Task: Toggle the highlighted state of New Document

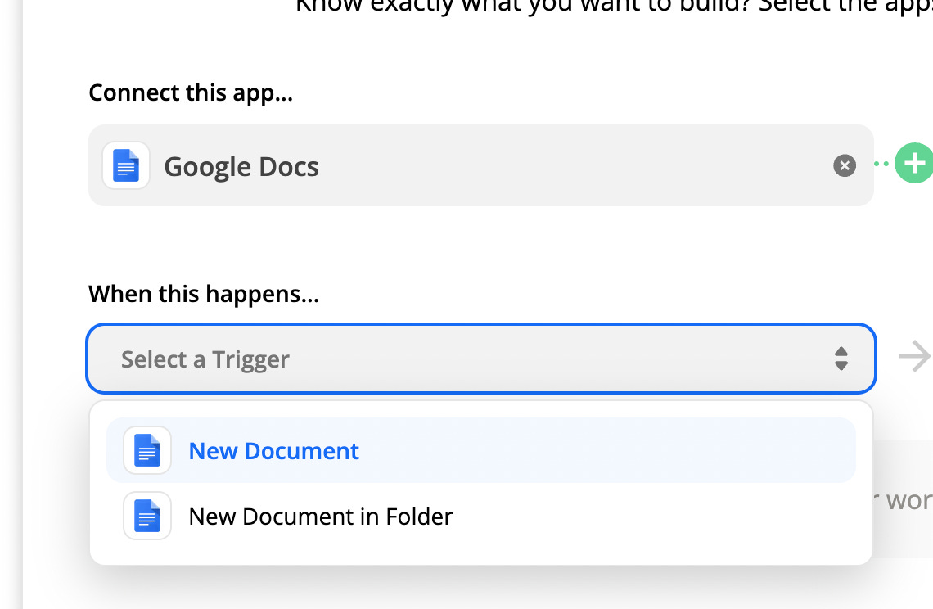Action: click(273, 450)
